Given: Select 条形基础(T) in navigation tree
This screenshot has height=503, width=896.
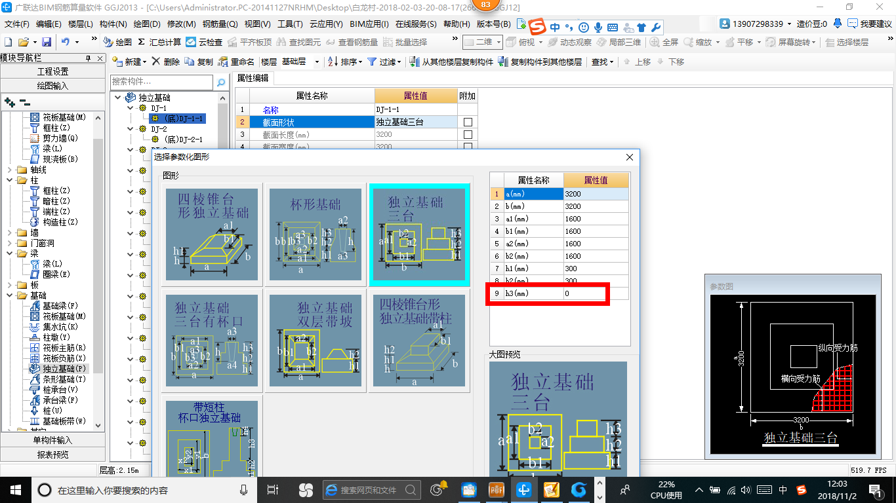Looking at the screenshot, I should coord(58,379).
